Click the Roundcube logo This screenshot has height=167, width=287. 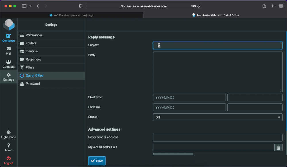coord(9,25)
